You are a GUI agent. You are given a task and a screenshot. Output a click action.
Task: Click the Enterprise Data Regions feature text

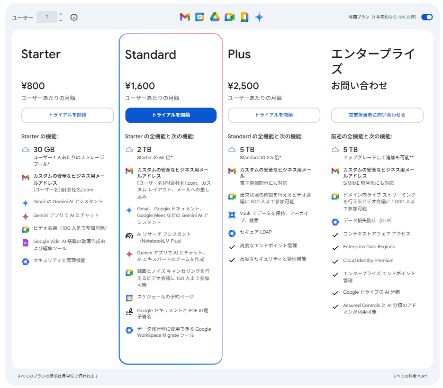tap(369, 247)
